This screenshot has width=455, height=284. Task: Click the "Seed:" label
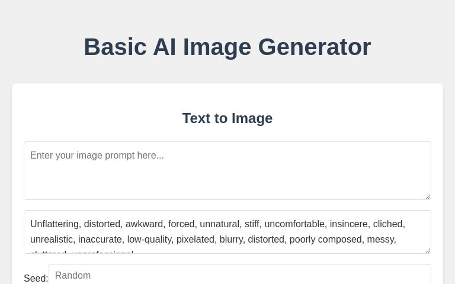click(36, 278)
